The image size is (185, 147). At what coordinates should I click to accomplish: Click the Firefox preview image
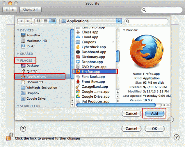147,51
